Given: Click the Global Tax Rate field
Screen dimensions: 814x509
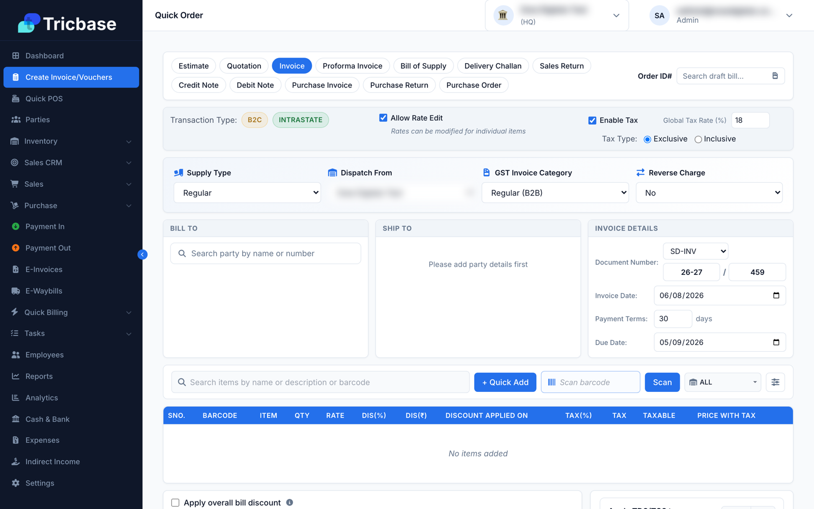Looking at the screenshot, I should [750, 120].
